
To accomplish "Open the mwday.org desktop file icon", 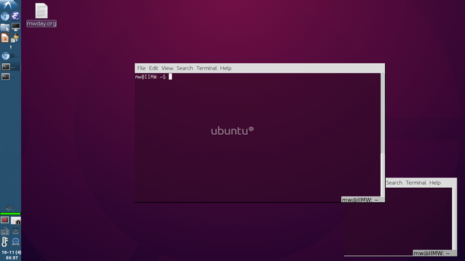I will [x=41, y=14].
